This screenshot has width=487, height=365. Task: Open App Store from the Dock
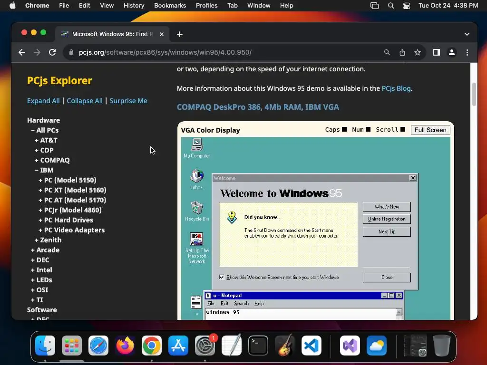[178, 346]
